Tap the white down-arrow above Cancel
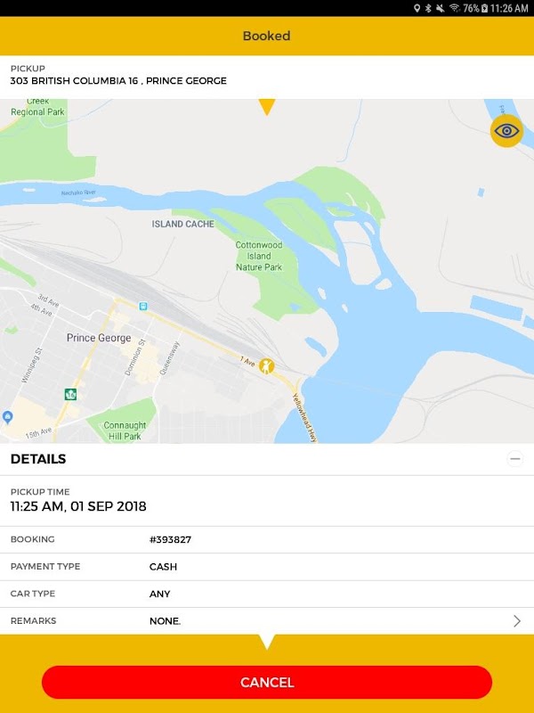The height and width of the screenshot is (713, 534). coord(267,642)
